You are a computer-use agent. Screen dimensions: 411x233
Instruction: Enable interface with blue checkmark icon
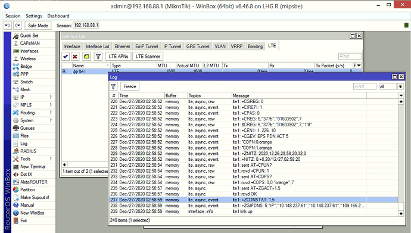click(x=66, y=57)
